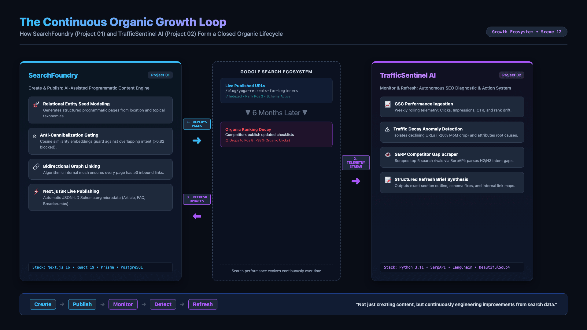Click the /blog/yoga-retreats-for-beginners URL text
This screenshot has height=330, width=587.
click(x=262, y=91)
